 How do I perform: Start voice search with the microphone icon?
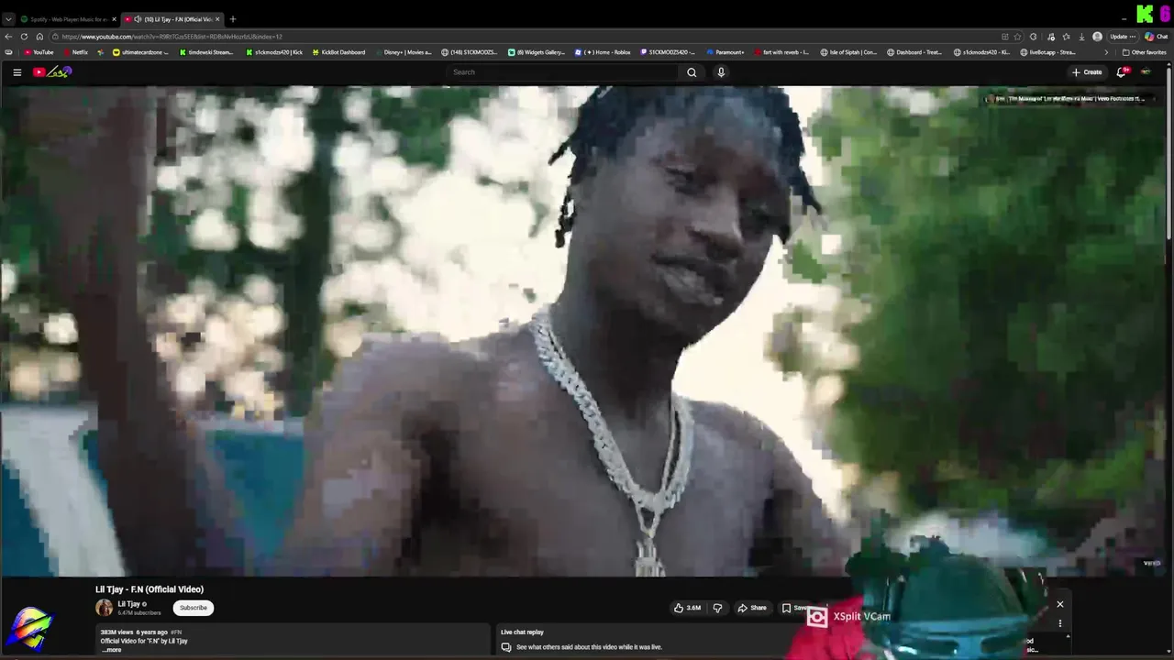click(x=721, y=72)
